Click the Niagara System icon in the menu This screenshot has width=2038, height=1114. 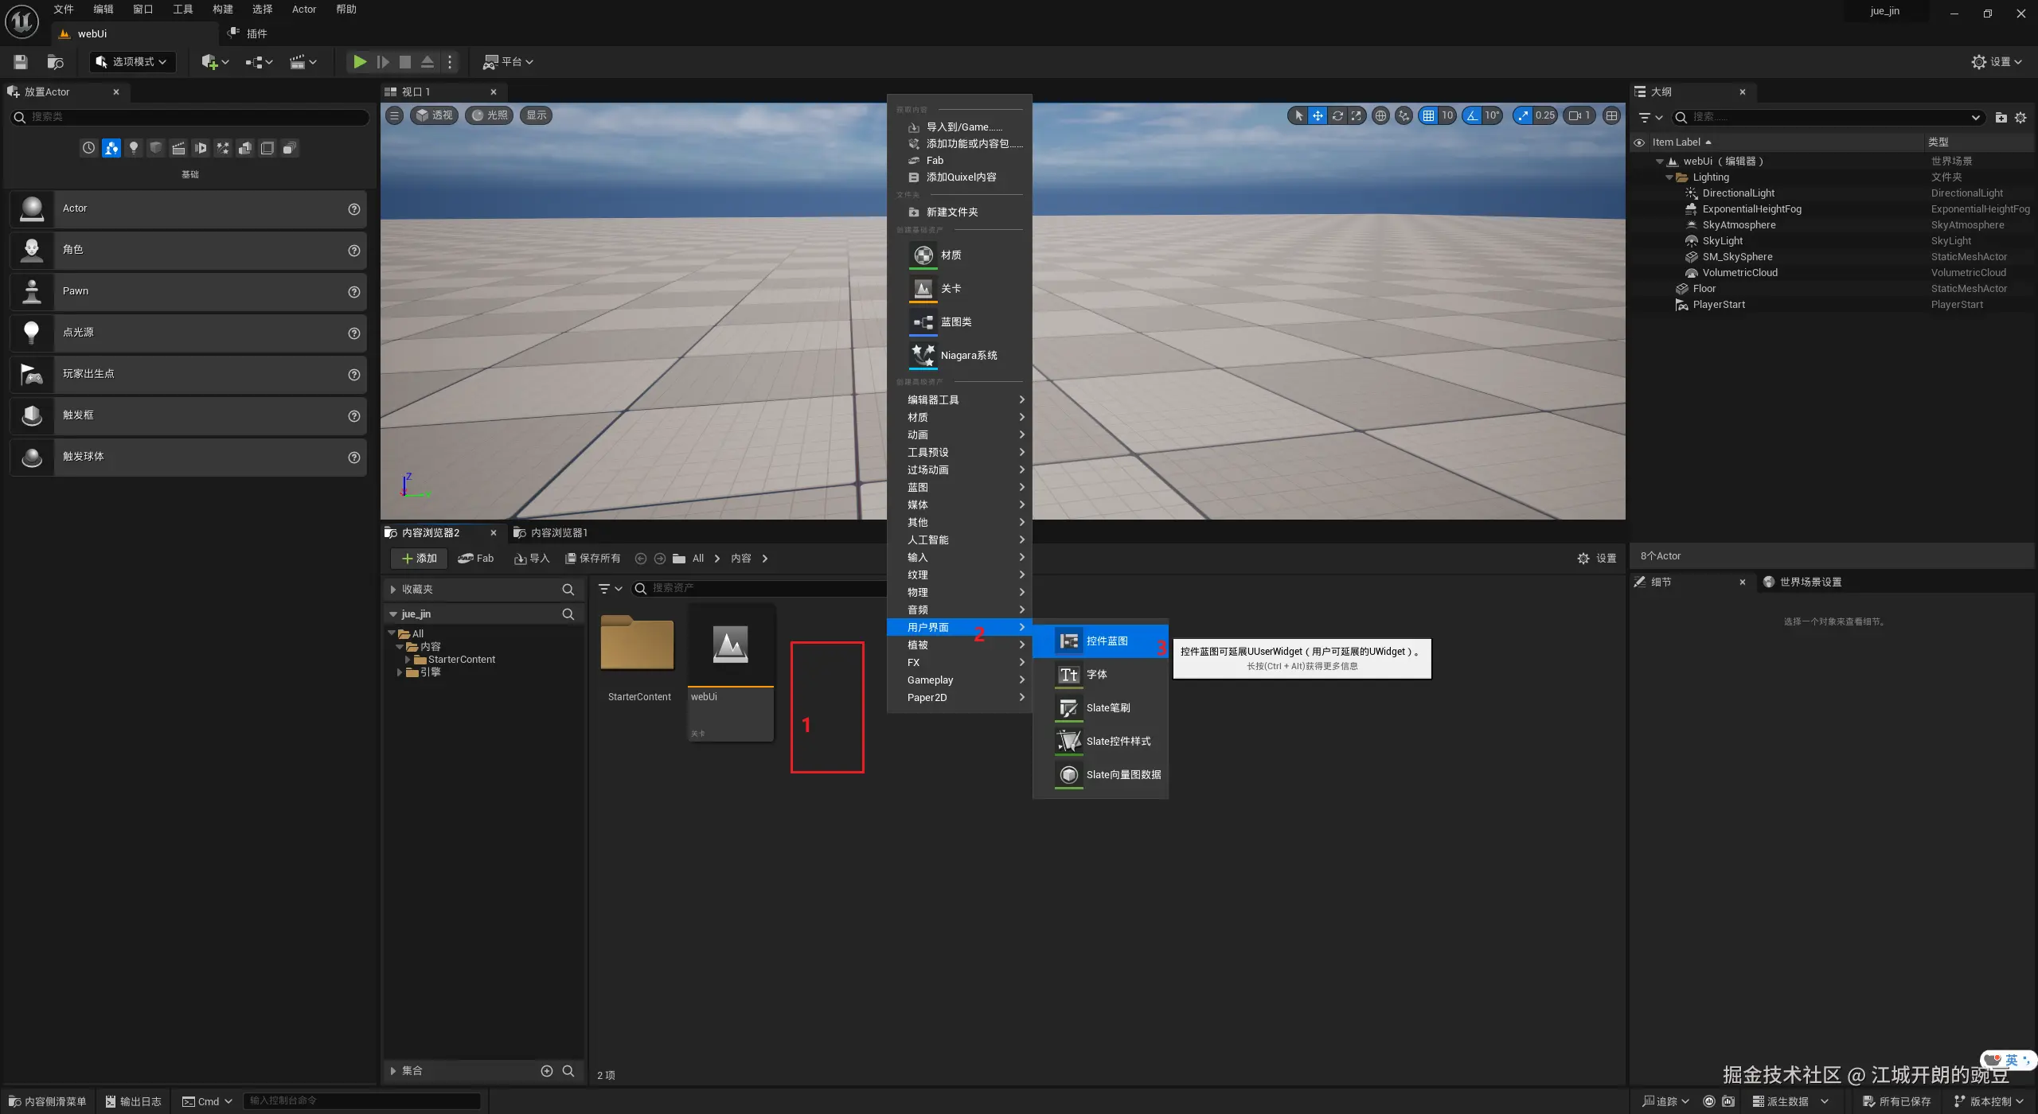(923, 356)
